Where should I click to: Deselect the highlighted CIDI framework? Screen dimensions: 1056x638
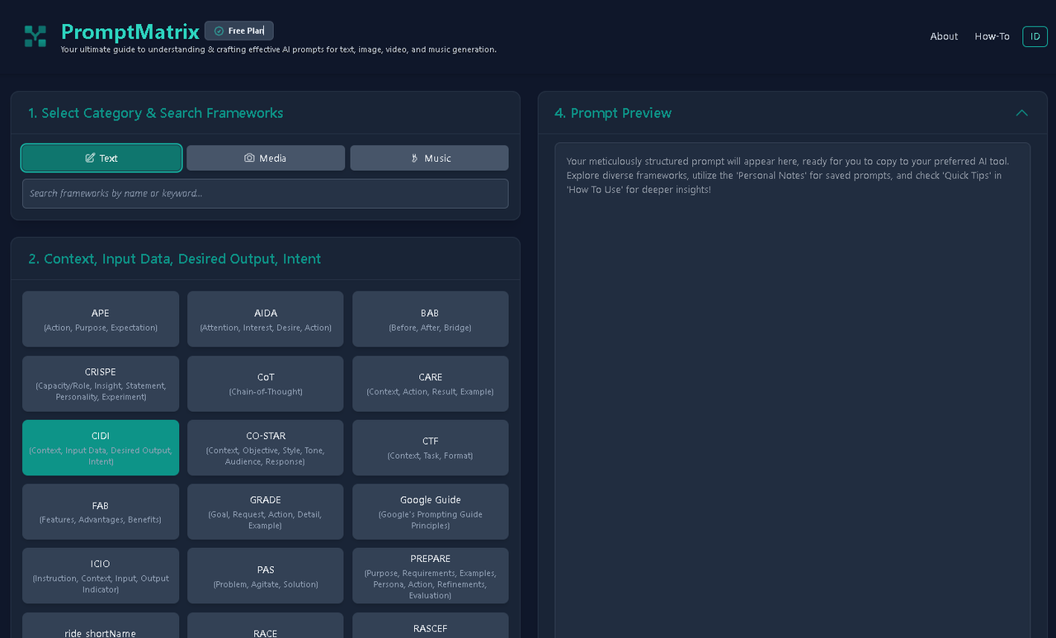tap(100, 447)
